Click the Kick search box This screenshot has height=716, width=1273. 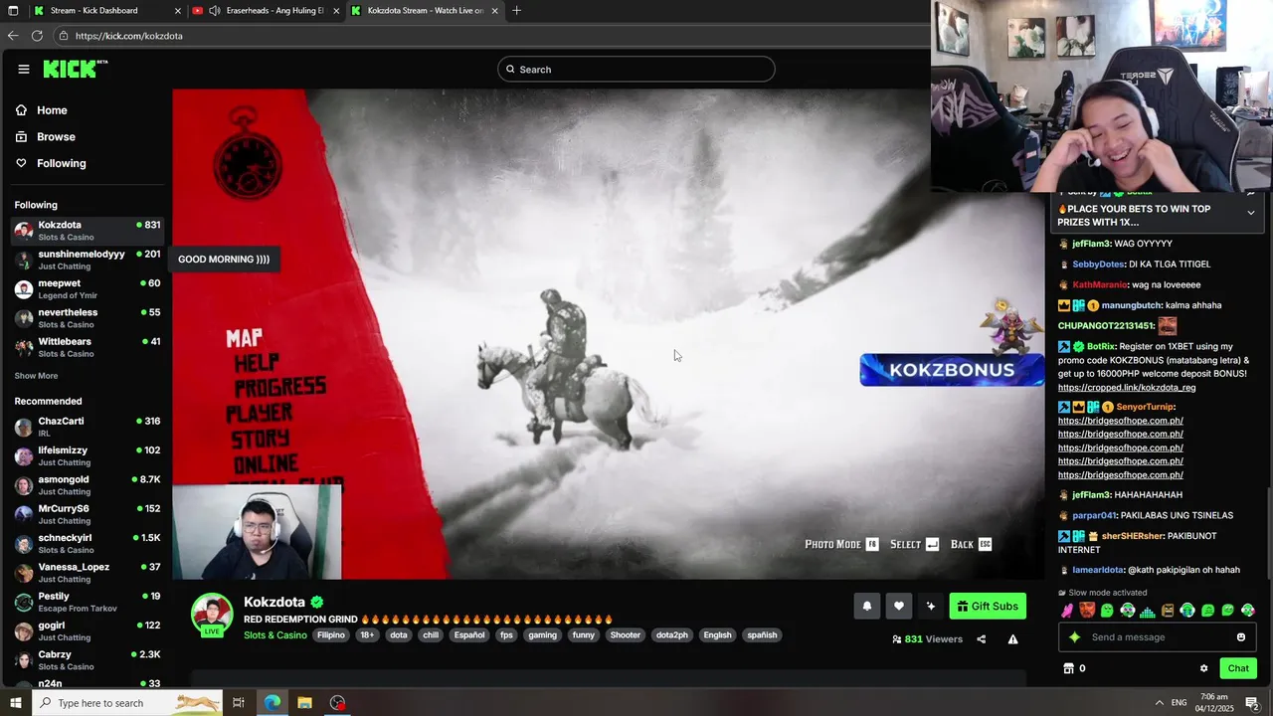[636, 70]
